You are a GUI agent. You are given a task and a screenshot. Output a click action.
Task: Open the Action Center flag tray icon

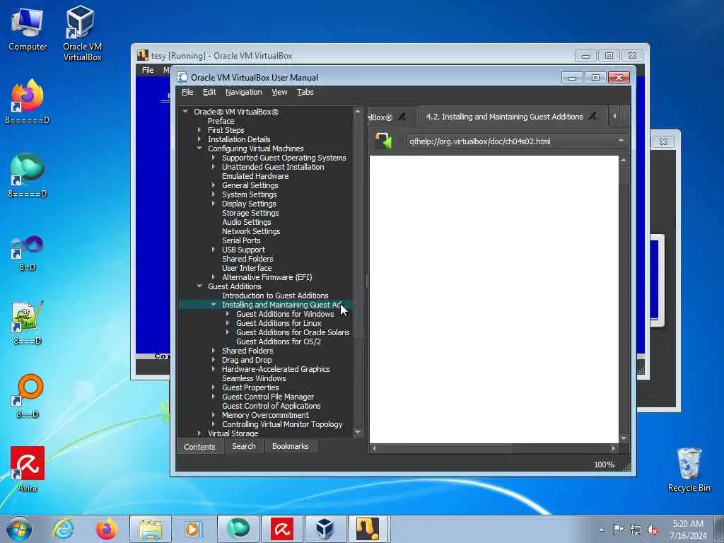[x=618, y=530]
